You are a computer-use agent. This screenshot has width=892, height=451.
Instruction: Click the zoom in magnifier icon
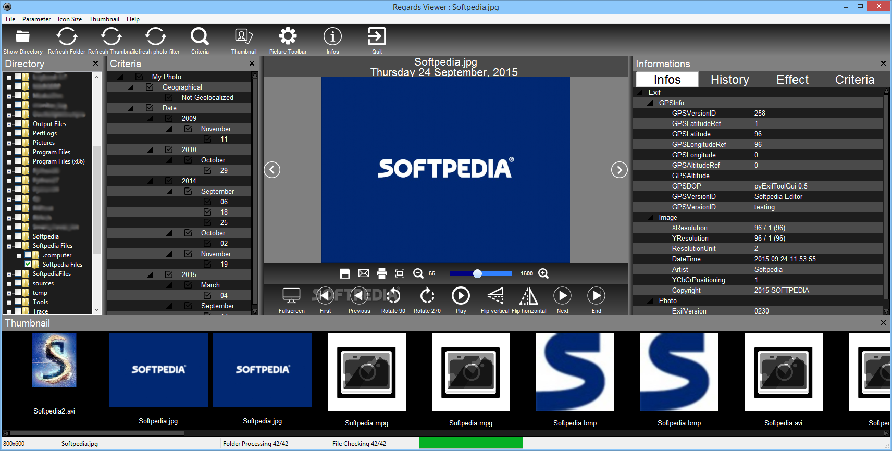[x=543, y=273]
